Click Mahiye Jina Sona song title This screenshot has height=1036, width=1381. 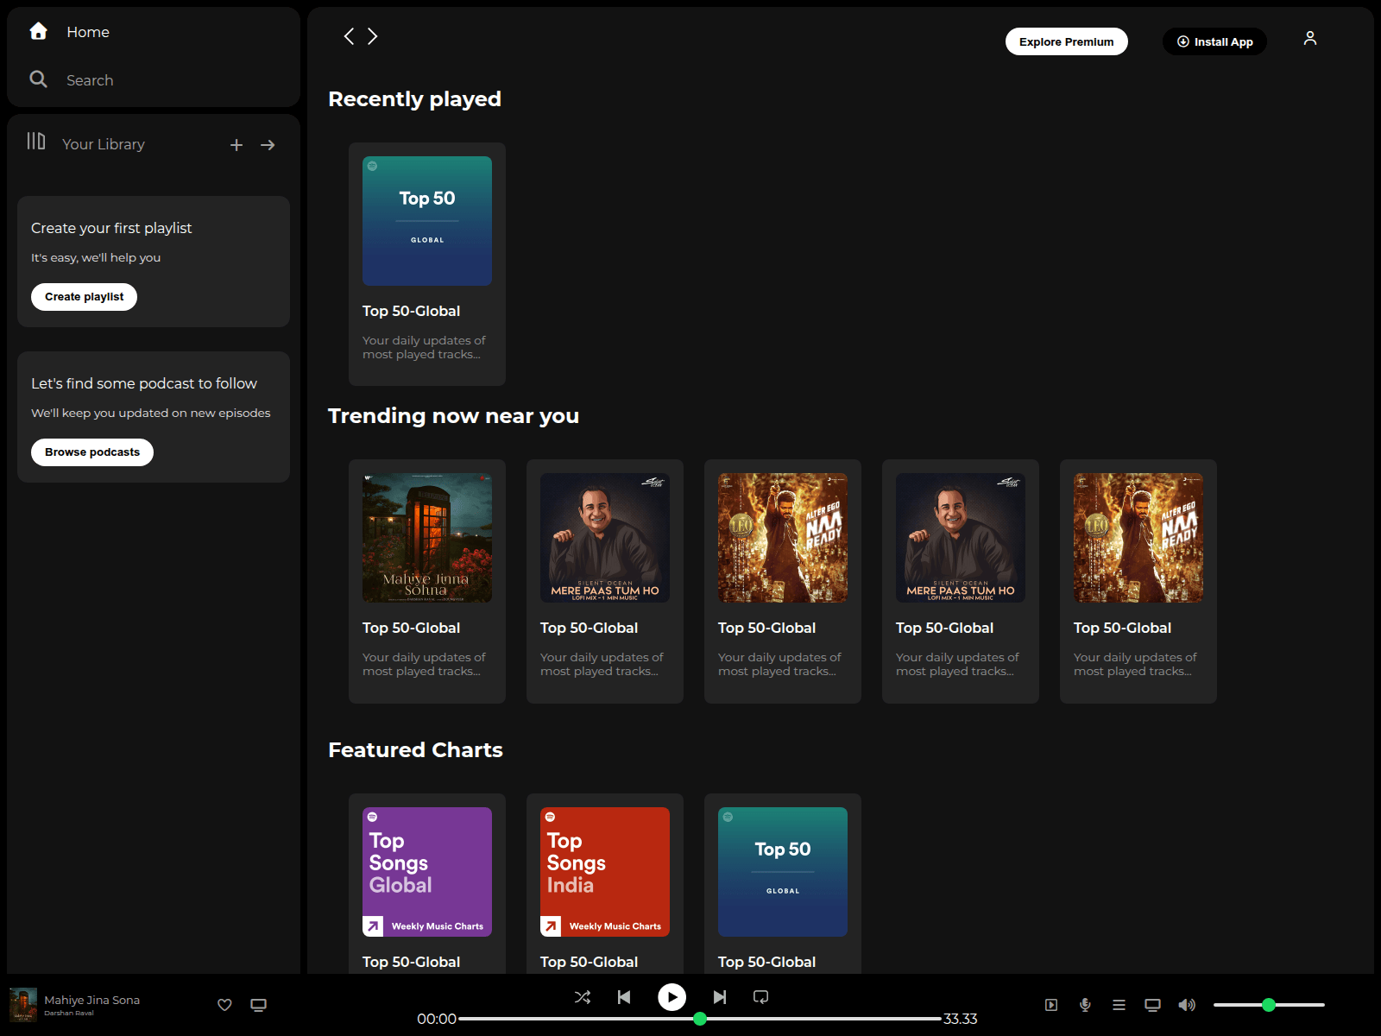(x=92, y=1000)
